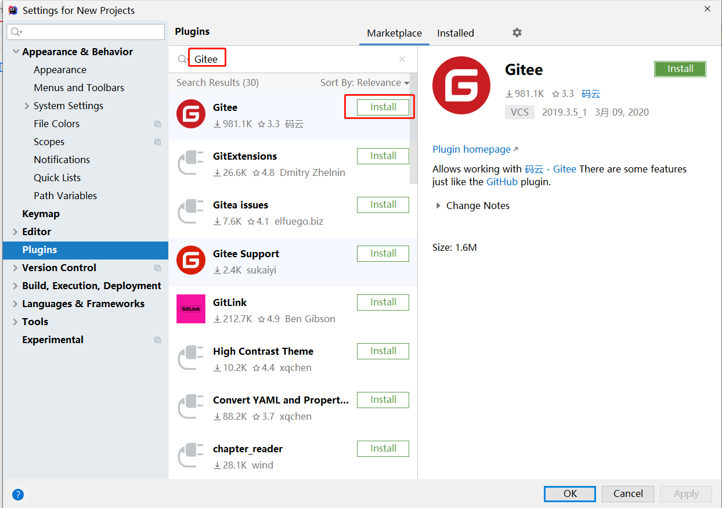
Task: Expand Languages & Frameworks section
Action: (x=16, y=304)
